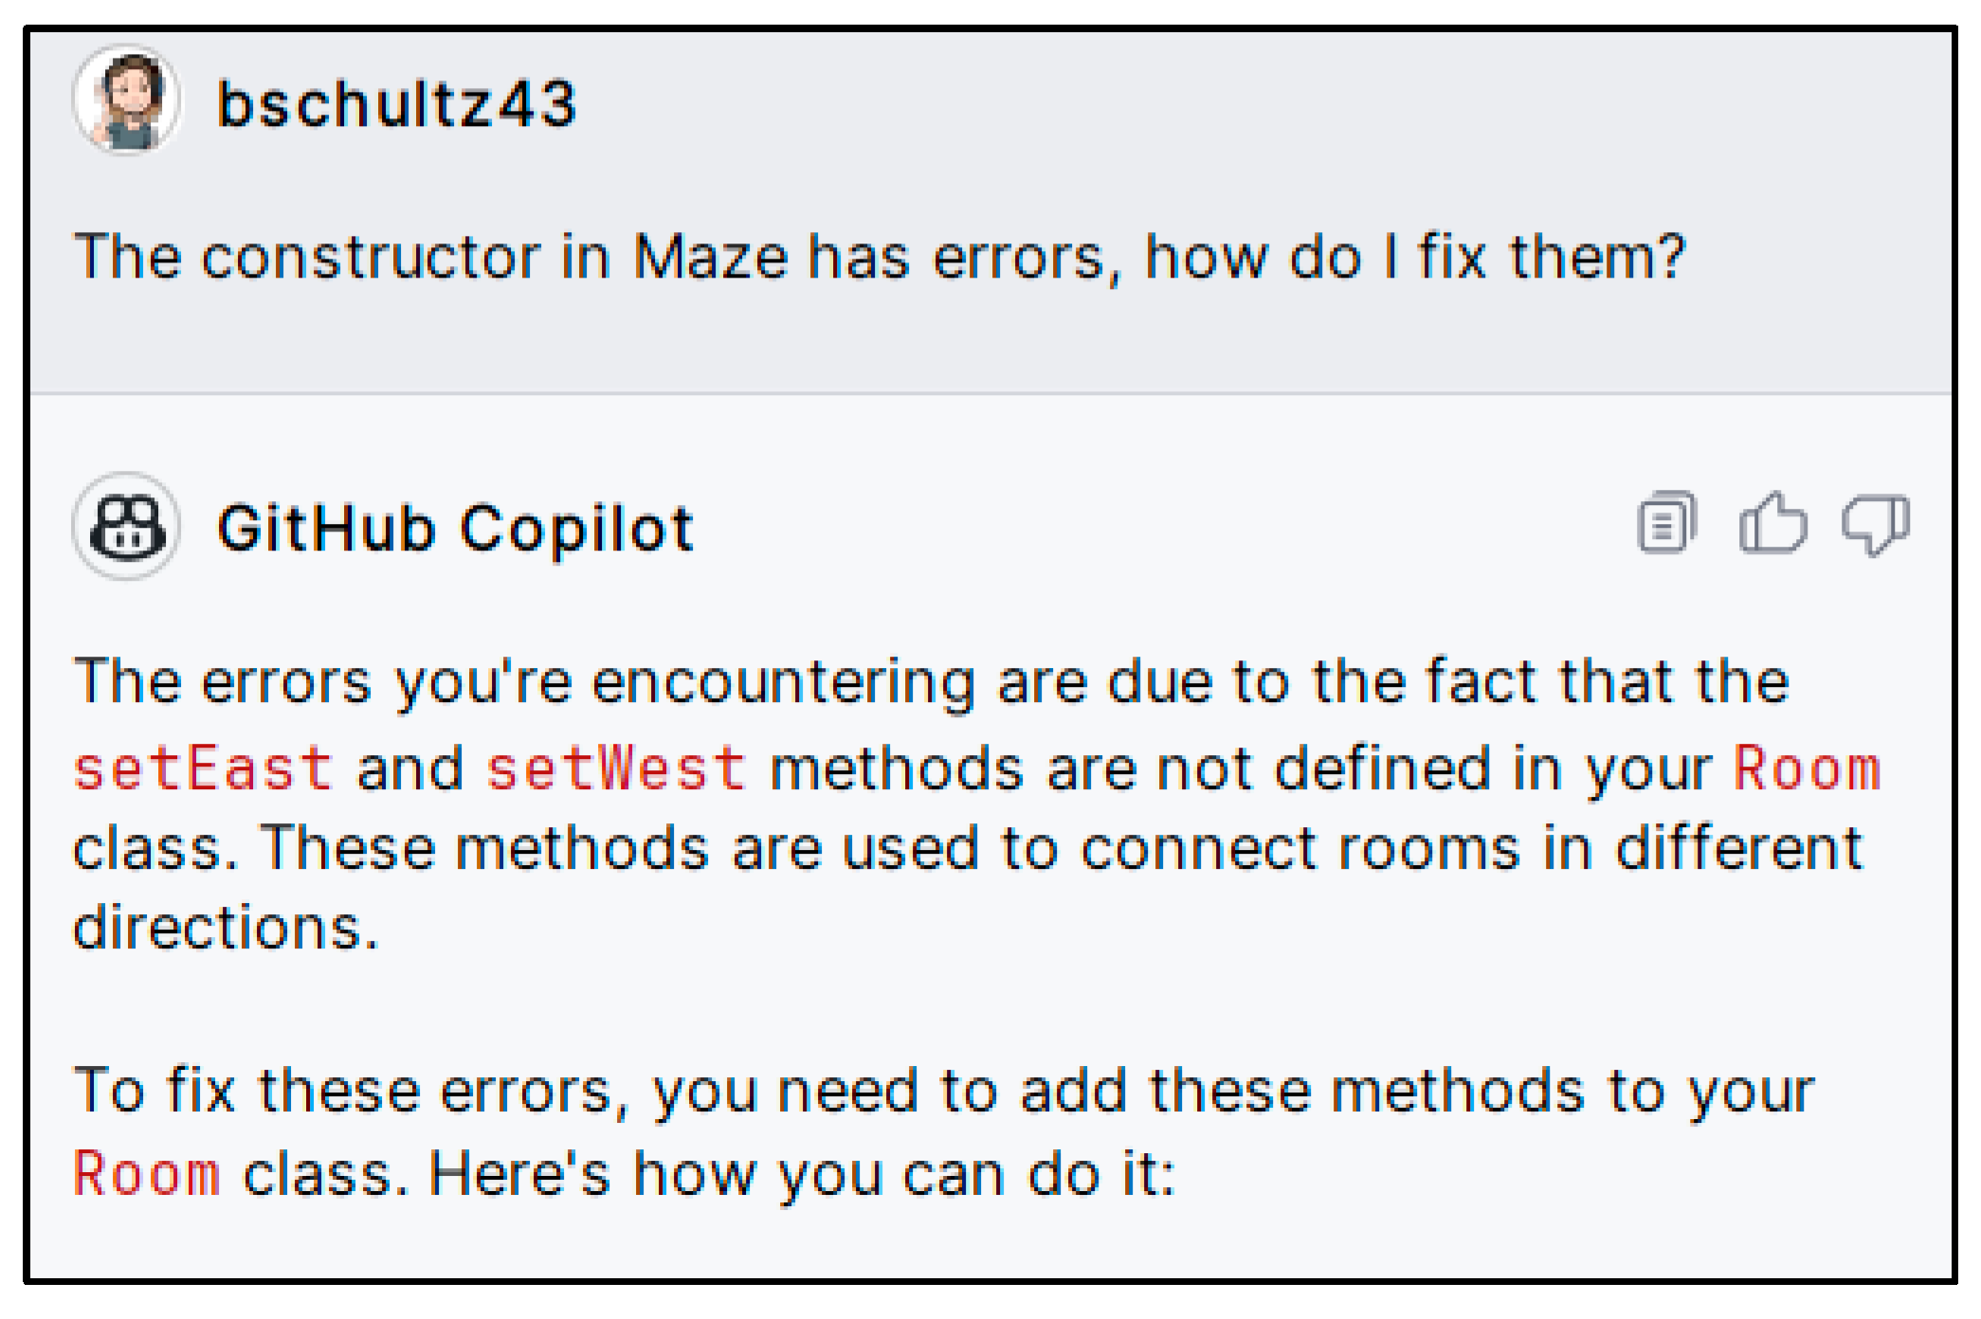The height and width of the screenshot is (1319, 1981).
Task: Give the Copilot response a thumbs up
Action: (x=1772, y=522)
